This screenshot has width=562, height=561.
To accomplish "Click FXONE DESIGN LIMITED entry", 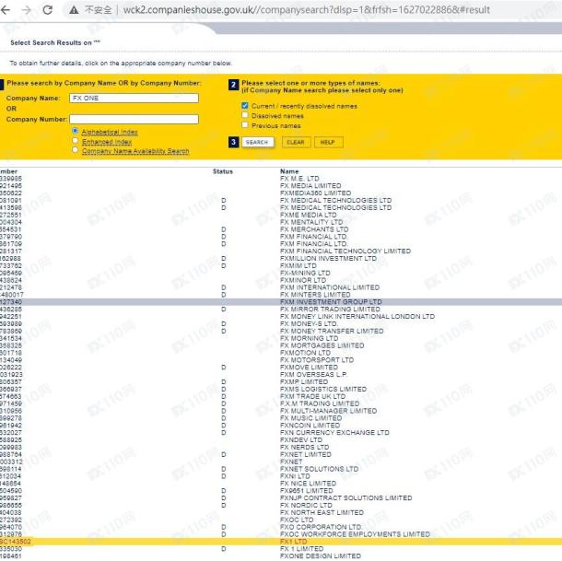I will (321, 556).
